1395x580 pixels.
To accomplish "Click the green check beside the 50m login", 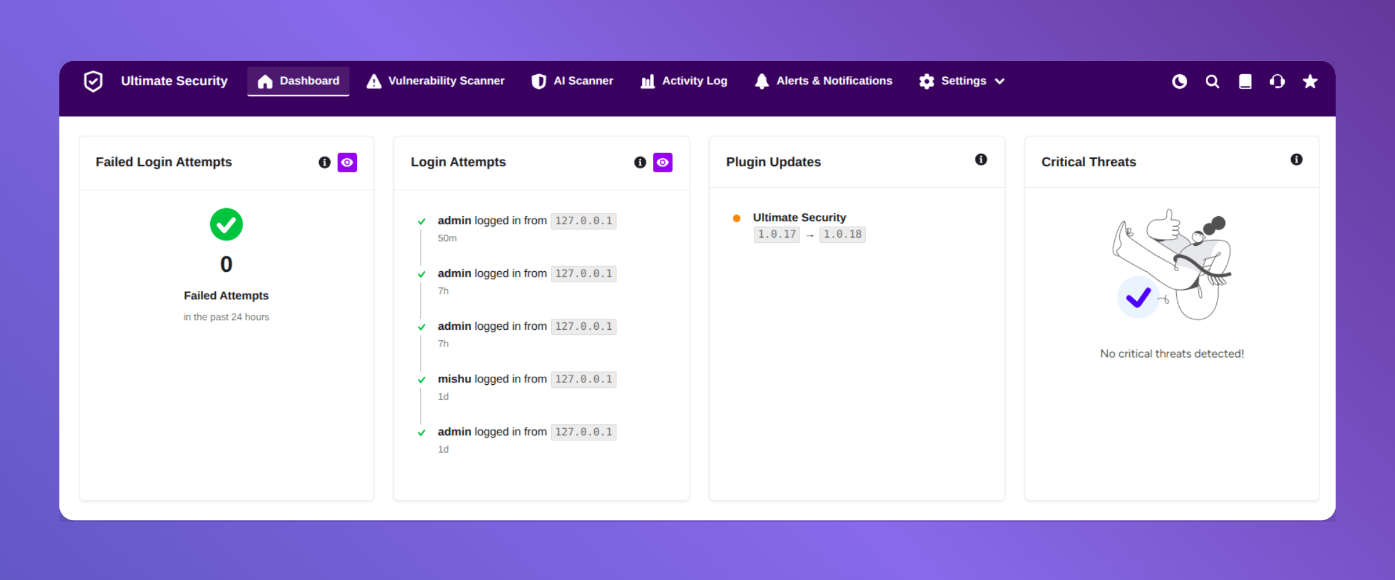I will [x=422, y=221].
